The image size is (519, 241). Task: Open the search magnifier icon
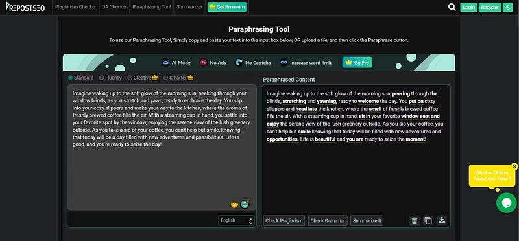pyautogui.click(x=452, y=7)
